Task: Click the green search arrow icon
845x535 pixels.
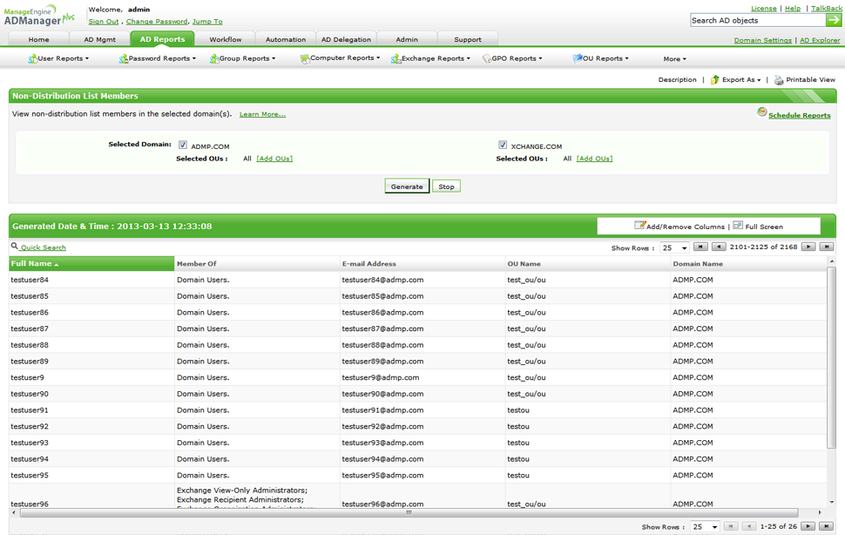Action: coord(834,20)
